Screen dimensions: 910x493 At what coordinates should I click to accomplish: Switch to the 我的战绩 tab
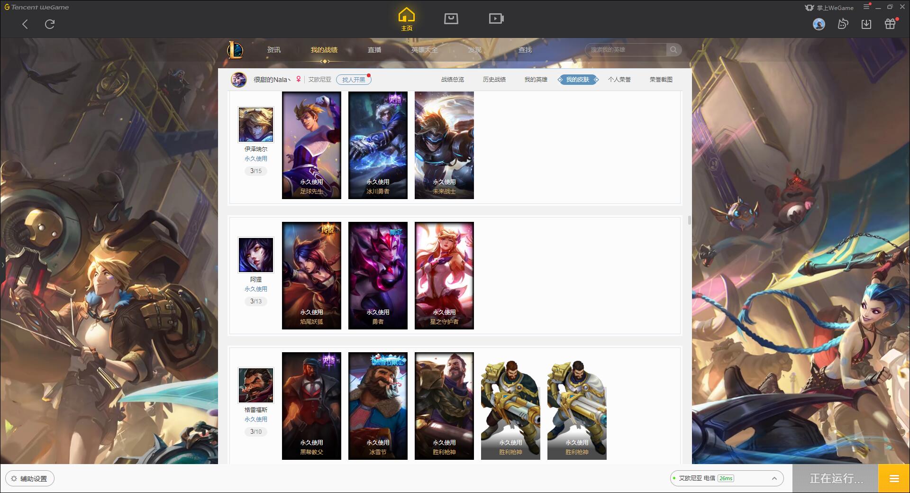click(324, 50)
